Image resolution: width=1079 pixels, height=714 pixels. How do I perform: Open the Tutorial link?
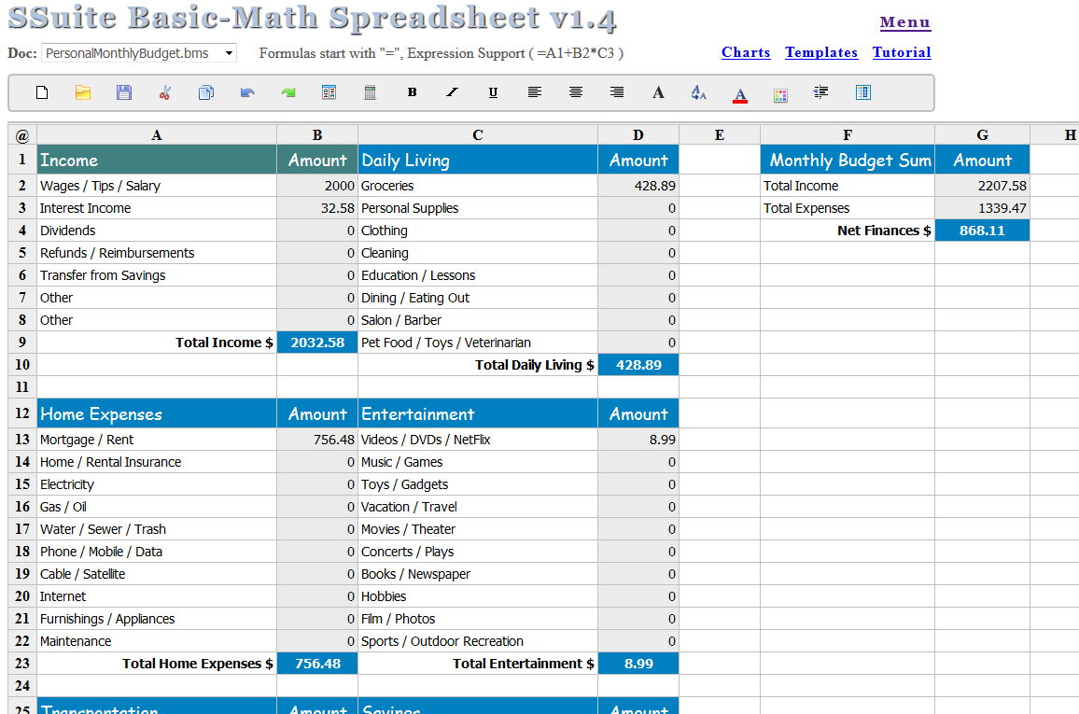[902, 52]
